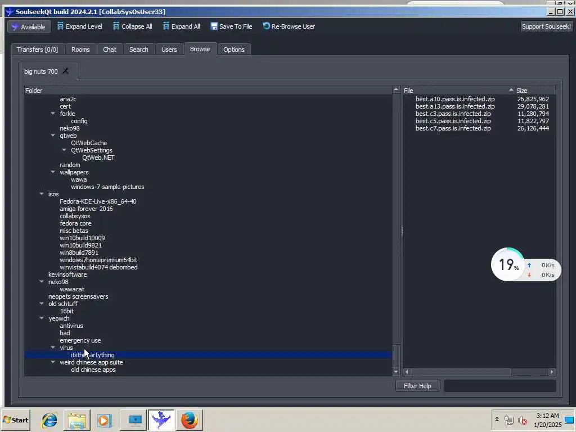Image resolution: width=576 pixels, height=432 pixels.
Task: Select win10build10009 folder
Action: pyautogui.click(x=82, y=238)
